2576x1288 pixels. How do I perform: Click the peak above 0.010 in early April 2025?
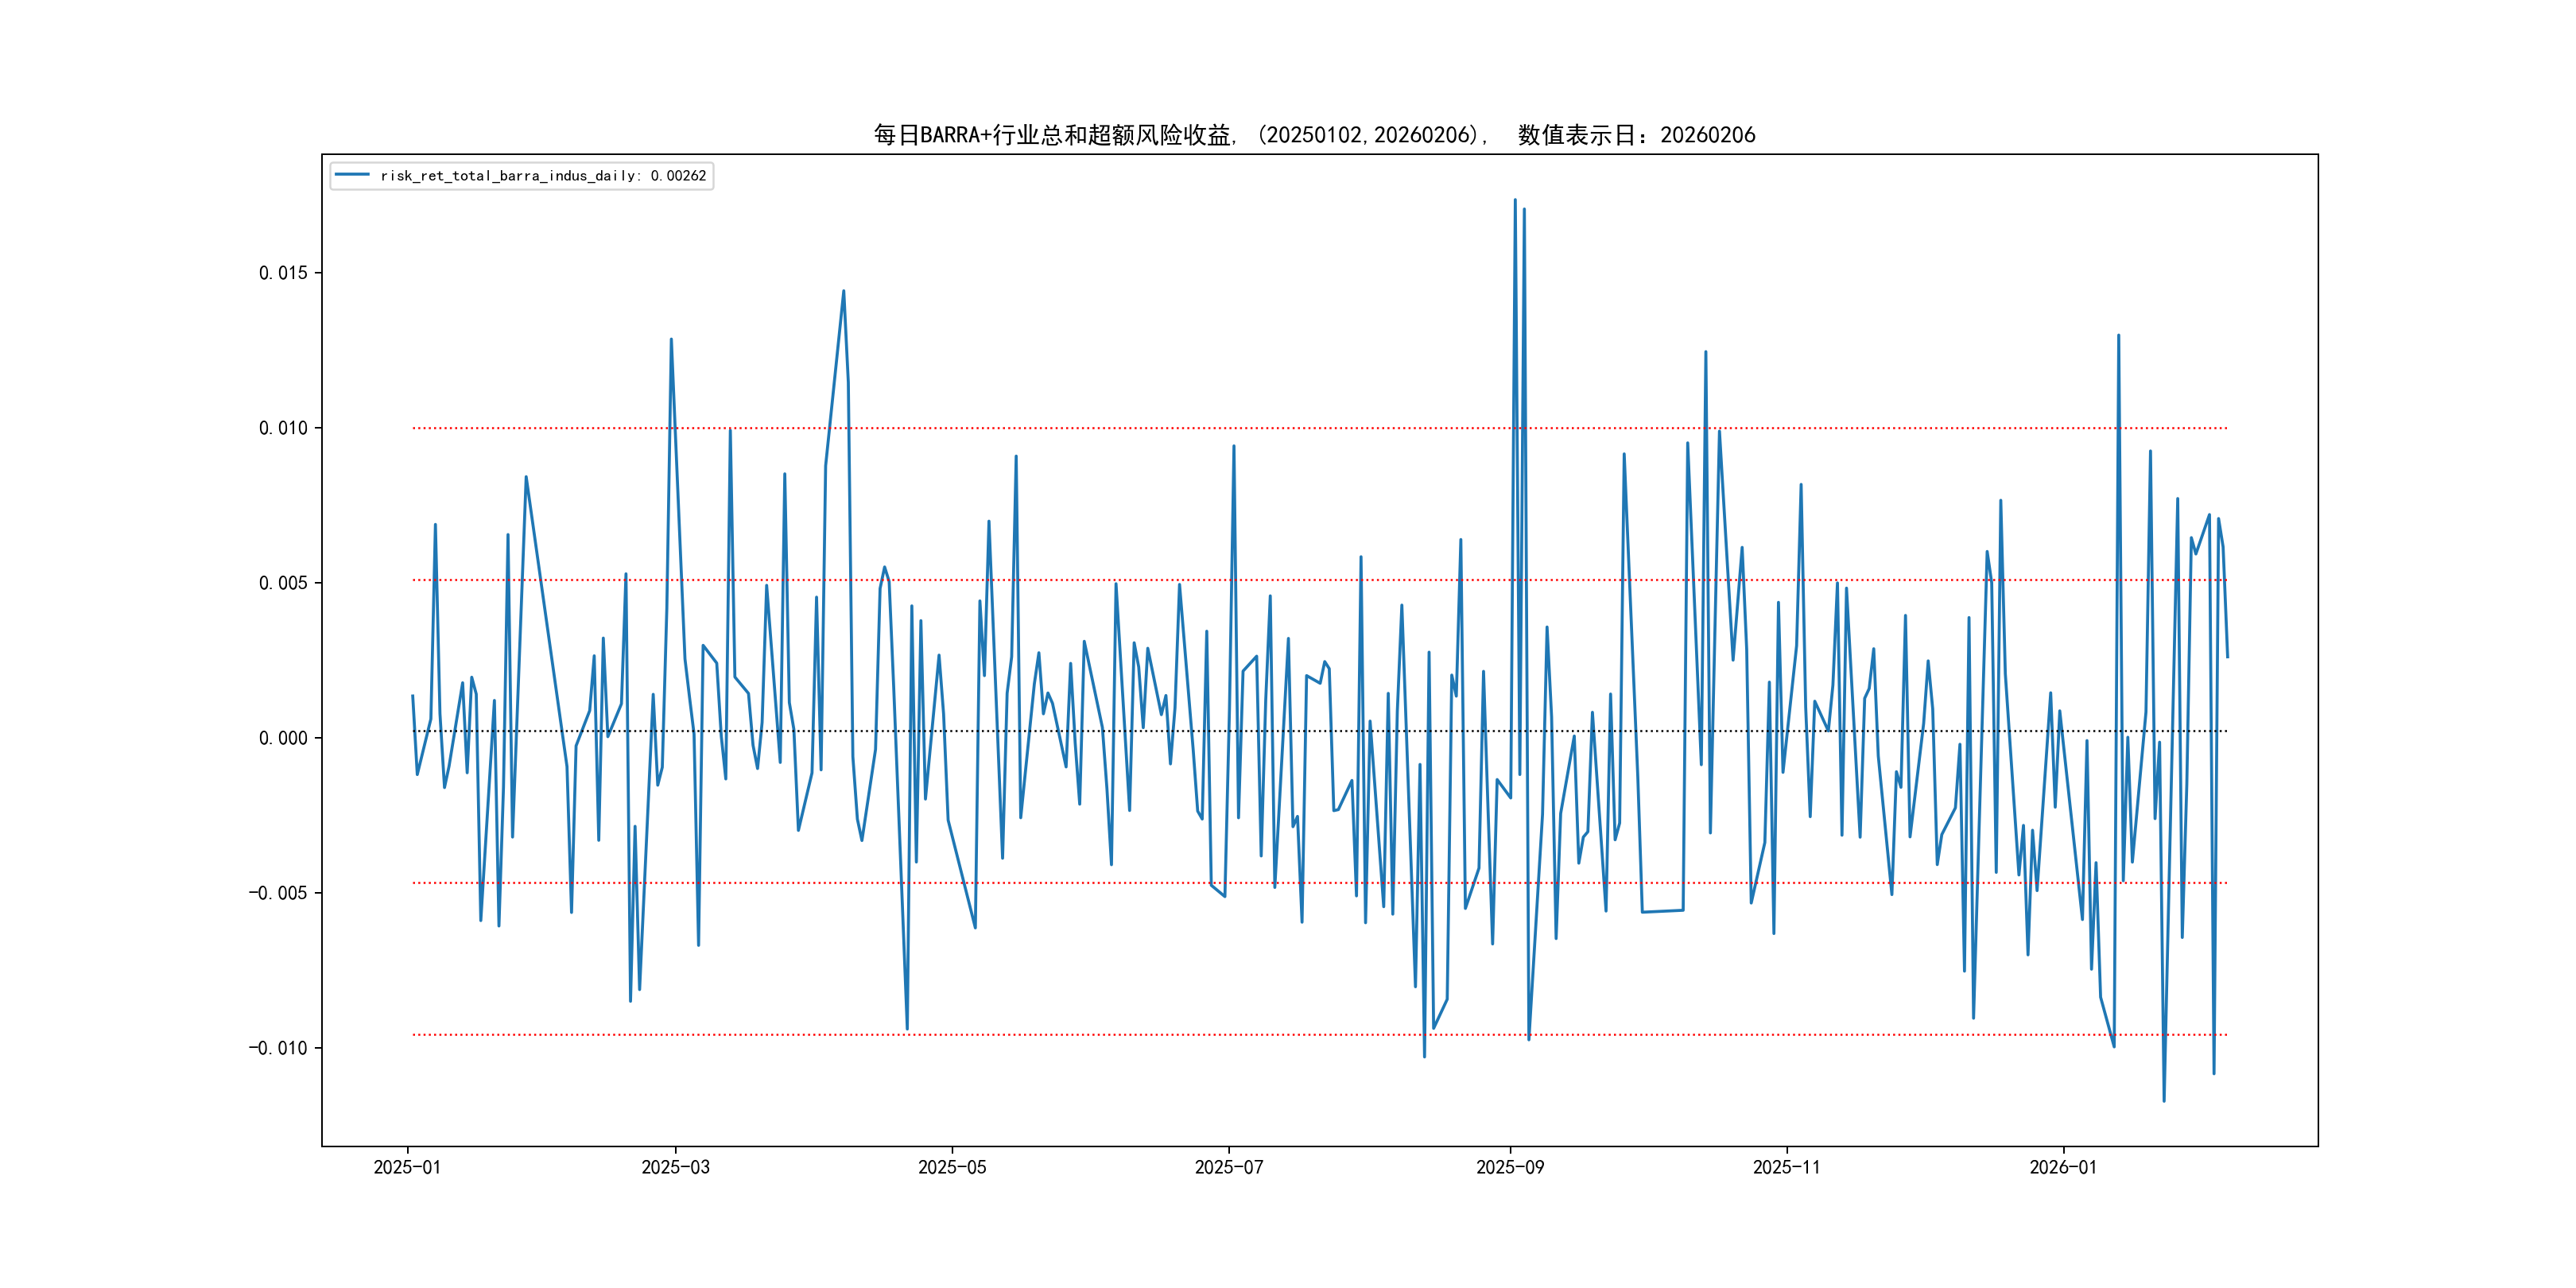(843, 292)
